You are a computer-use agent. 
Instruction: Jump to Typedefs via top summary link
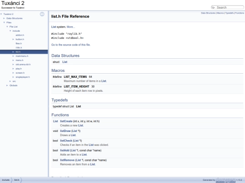tap(230, 13)
